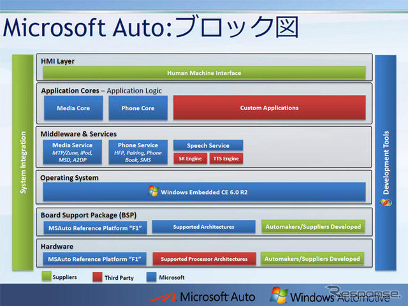Select BSP MSAuto Reference Platform "F1" block
This screenshot has height=306, width=408.
[95, 228]
